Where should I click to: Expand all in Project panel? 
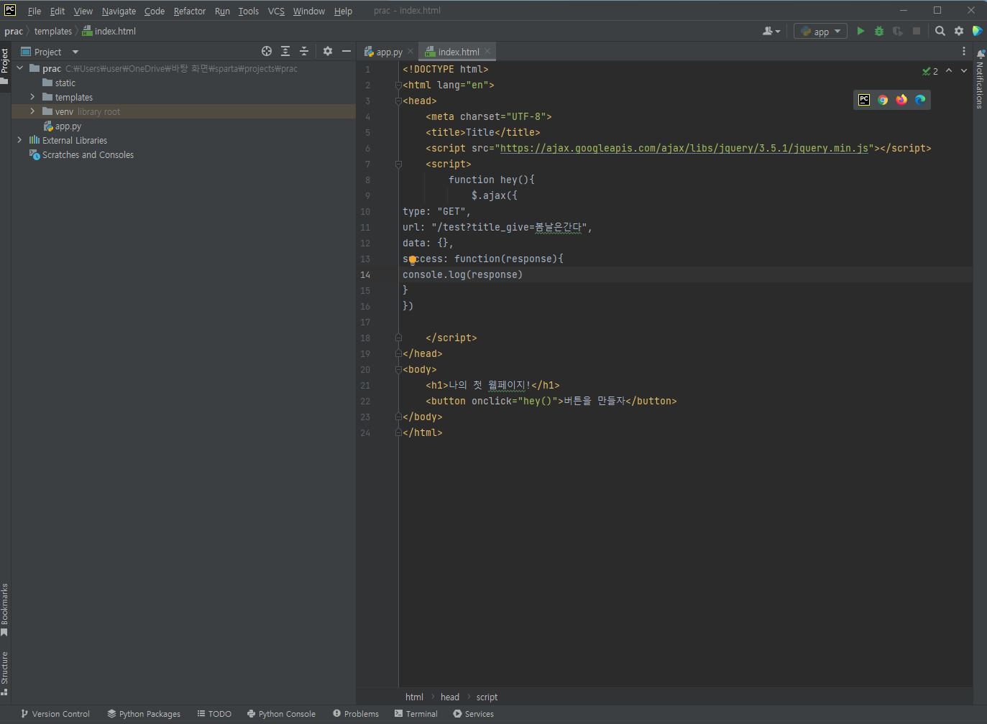click(285, 51)
